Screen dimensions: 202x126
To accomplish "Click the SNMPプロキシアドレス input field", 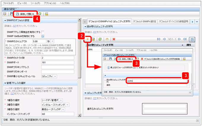I will pyautogui.click(x=58, y=67).
